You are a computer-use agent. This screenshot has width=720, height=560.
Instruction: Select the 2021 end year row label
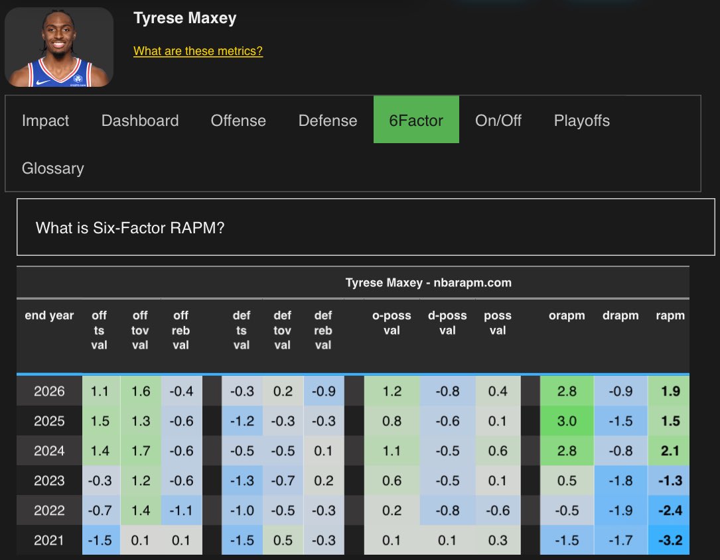[49, 540]
